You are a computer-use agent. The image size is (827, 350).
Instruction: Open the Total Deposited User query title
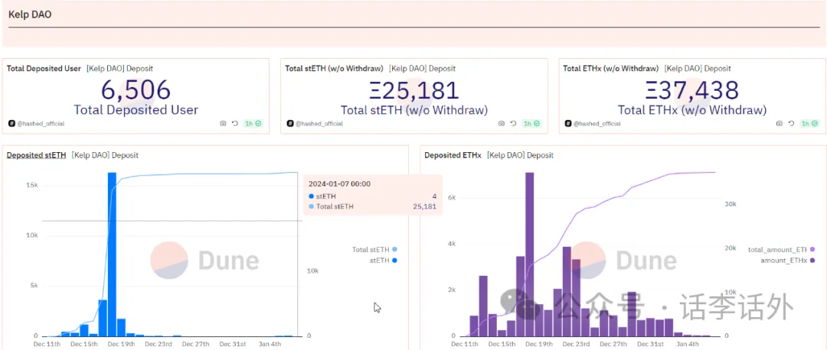44,69
